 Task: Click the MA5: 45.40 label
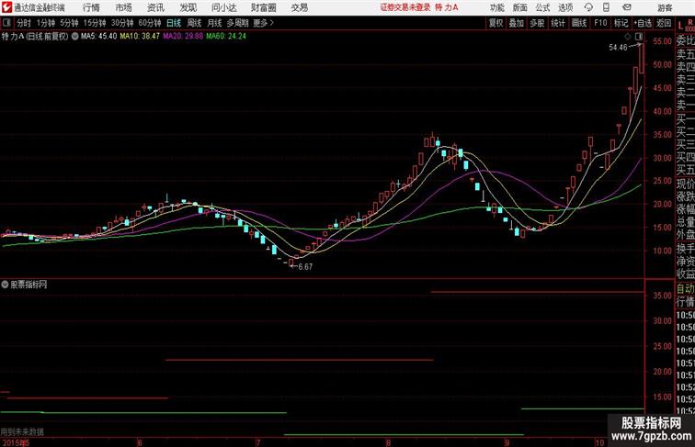pos(99,37)
